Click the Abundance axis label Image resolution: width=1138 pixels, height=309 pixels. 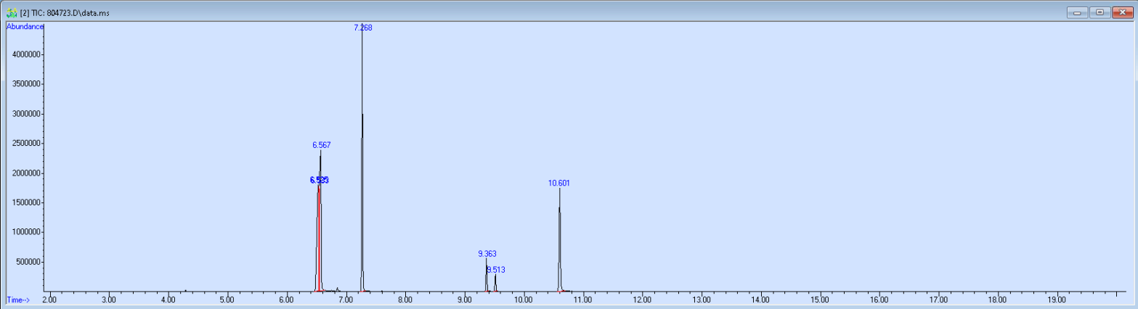(x=25, y=26)
